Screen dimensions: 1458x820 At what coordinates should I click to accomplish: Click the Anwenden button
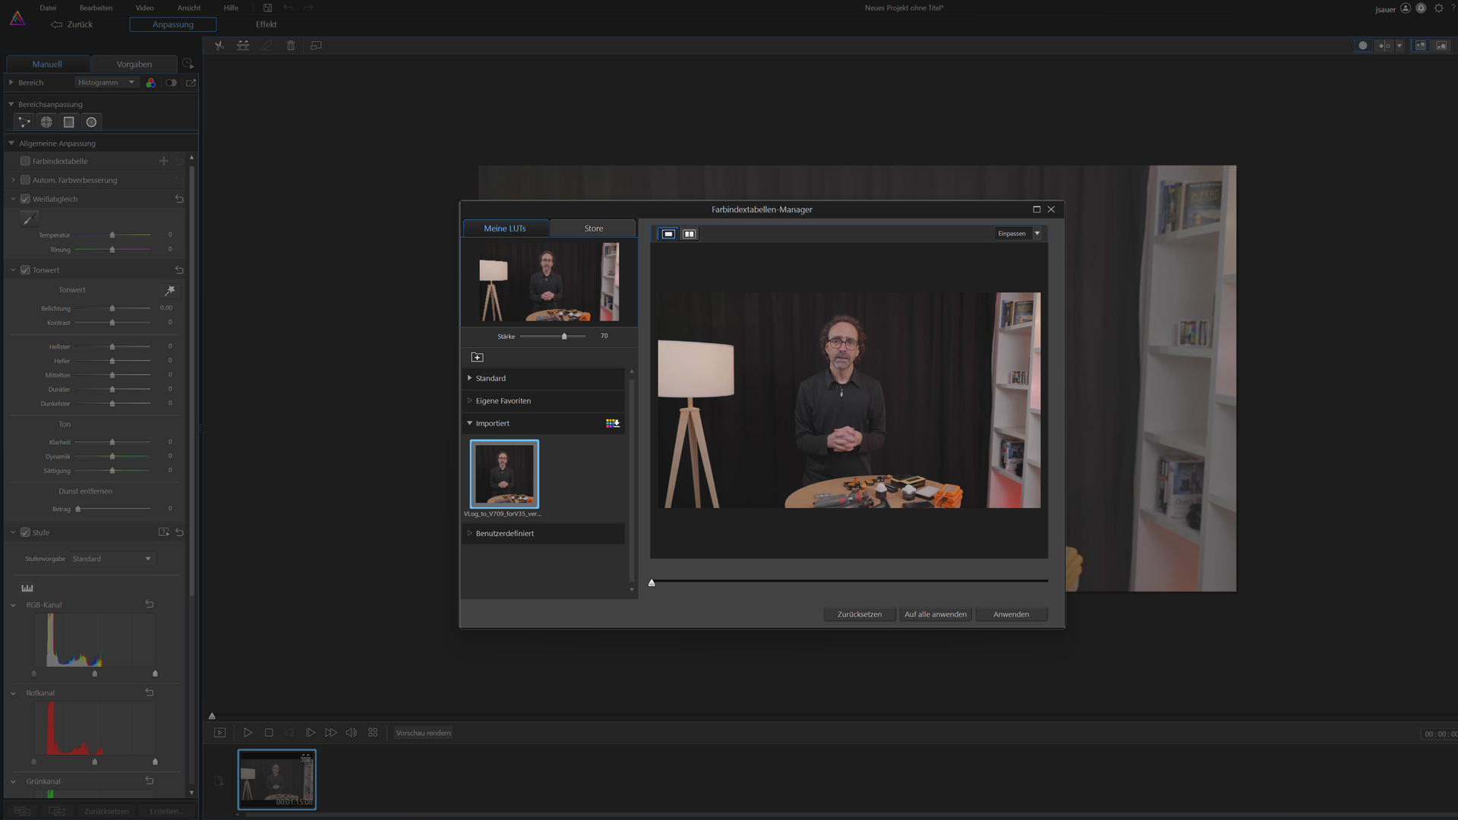coord(1011,614)
